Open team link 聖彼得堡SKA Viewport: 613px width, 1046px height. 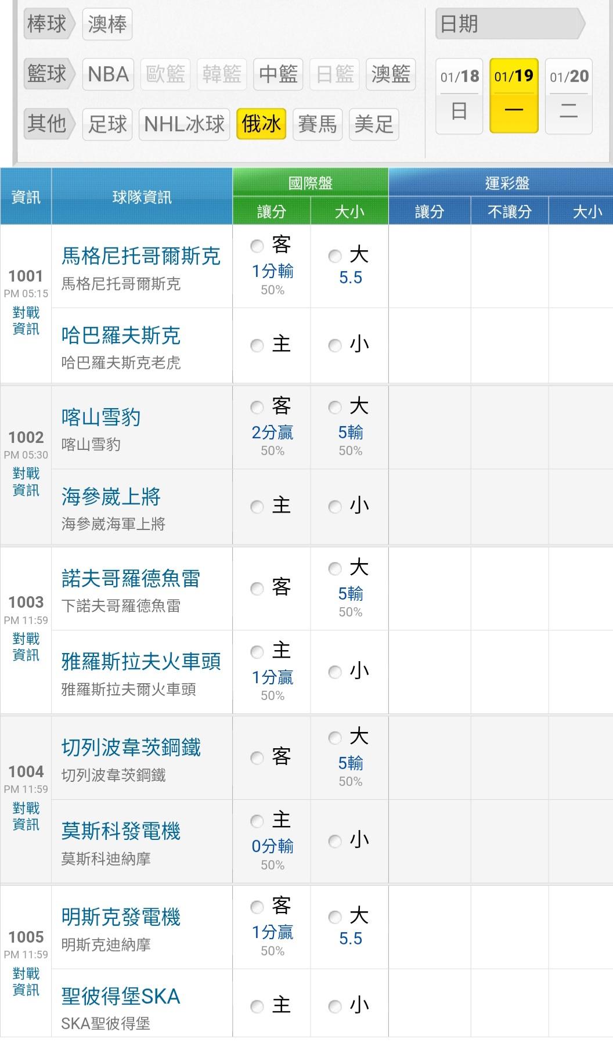[121, 997]
